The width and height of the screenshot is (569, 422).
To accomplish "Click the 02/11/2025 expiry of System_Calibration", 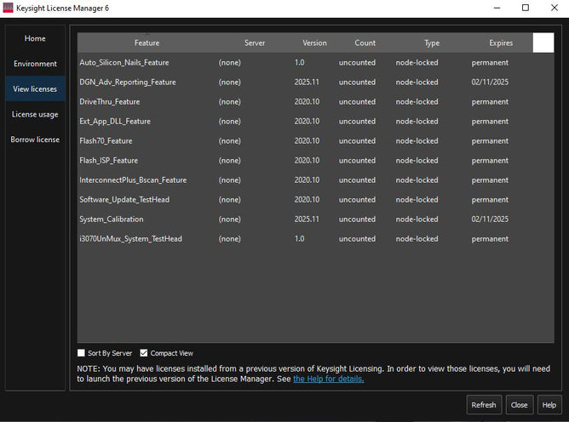I will coord(490,220).
